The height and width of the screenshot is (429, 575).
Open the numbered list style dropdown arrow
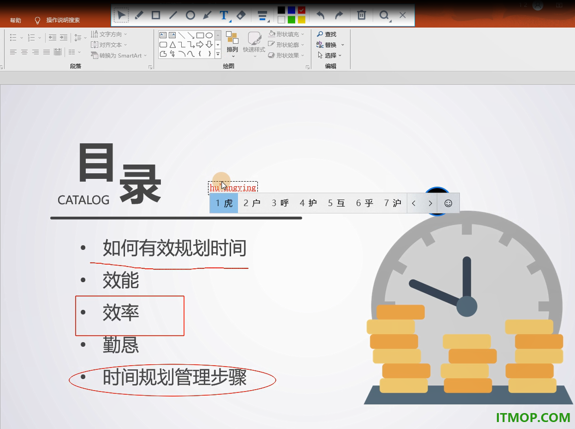point(40,37)
